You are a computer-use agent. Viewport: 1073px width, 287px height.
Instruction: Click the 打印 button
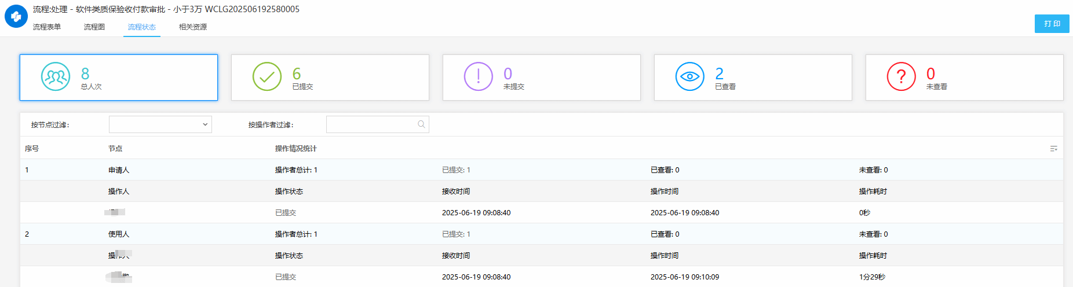(1052, 24)
